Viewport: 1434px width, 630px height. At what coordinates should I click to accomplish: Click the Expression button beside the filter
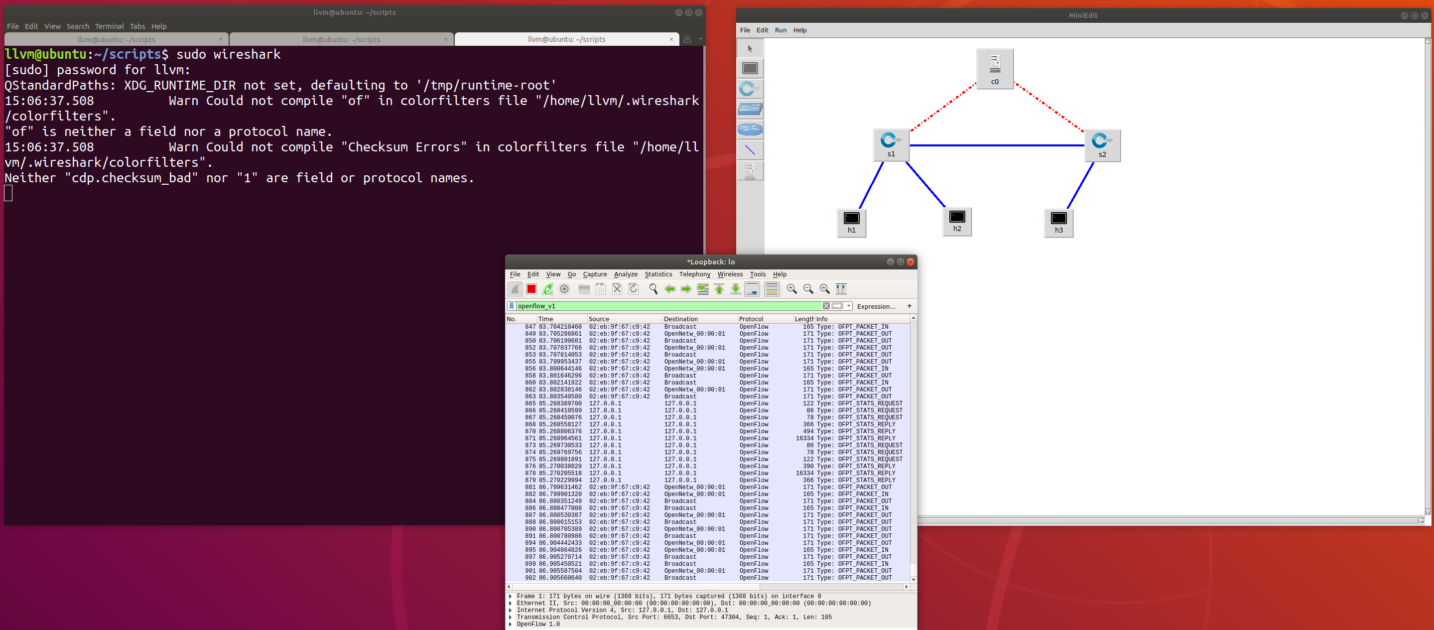coord(876,306)
